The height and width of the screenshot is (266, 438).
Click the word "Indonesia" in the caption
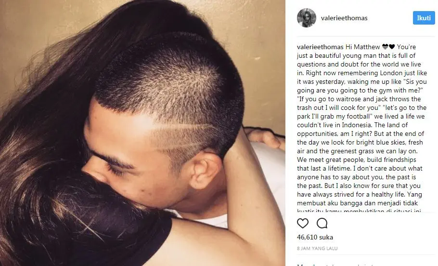click(x=357, y=125)
